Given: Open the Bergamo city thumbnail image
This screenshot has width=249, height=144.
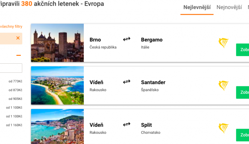Looking at the screenshot, I should point(57,43).
